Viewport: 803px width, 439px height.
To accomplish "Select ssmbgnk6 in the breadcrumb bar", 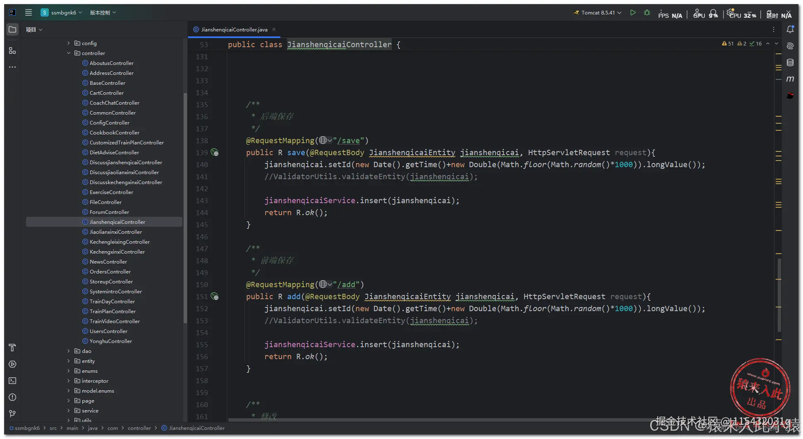I will pos(25,428).
